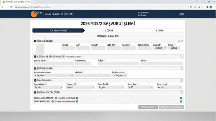This screenshot has height=121, width=216.
Task: Open the Sınav Merkezi dropdown
Action: click(x=48, y=87)
